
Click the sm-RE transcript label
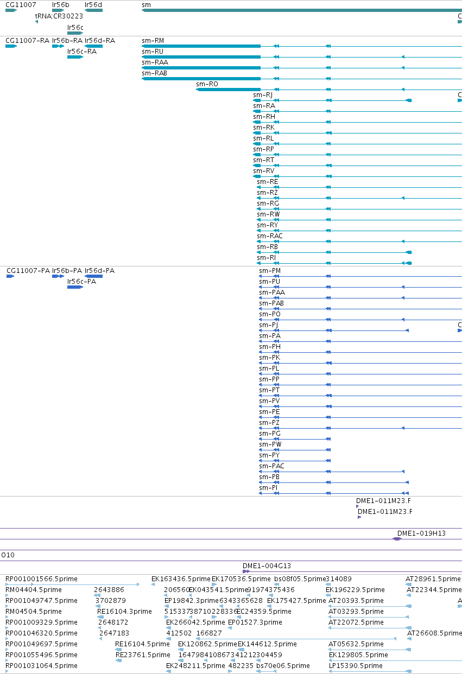(267, 182)
